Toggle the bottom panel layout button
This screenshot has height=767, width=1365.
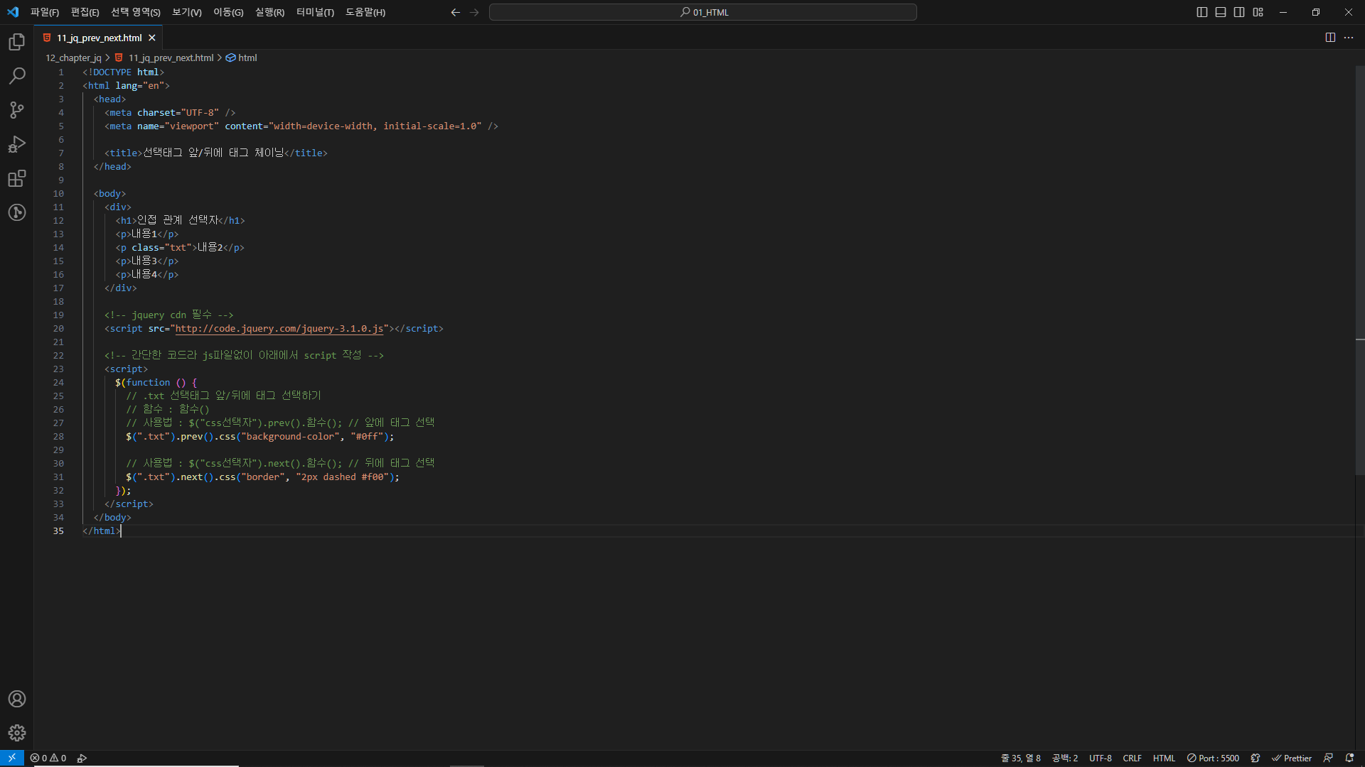[x=1221, y=12]
